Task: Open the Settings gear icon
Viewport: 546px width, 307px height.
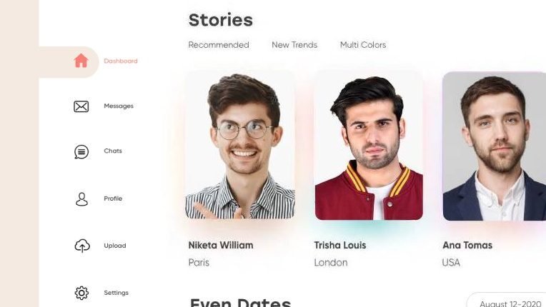Action: 81,293
